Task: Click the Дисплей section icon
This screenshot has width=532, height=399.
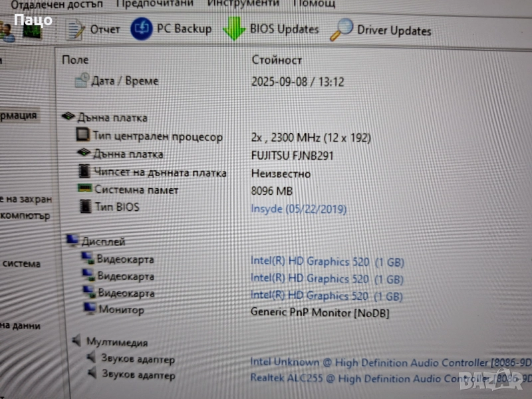Action: [72, 241]
